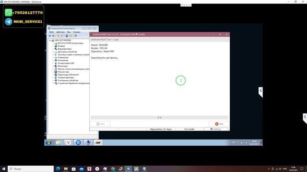
Task: Select the Компьютер tree item
Action: [63, 61]
